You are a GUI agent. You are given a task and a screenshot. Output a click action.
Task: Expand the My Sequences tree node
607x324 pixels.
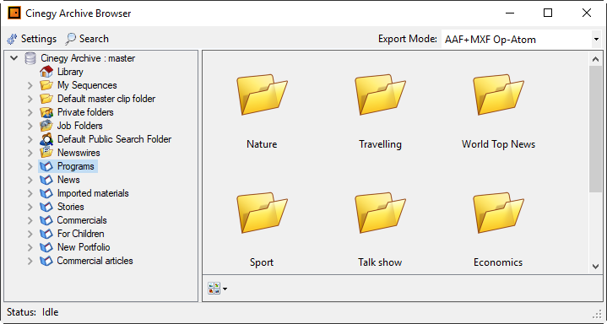pos(30,85)
